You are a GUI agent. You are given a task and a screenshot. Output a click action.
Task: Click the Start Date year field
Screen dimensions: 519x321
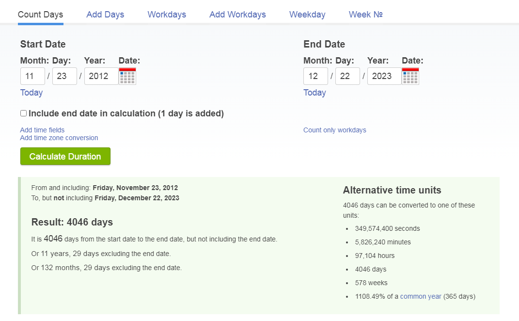(101, 76)
